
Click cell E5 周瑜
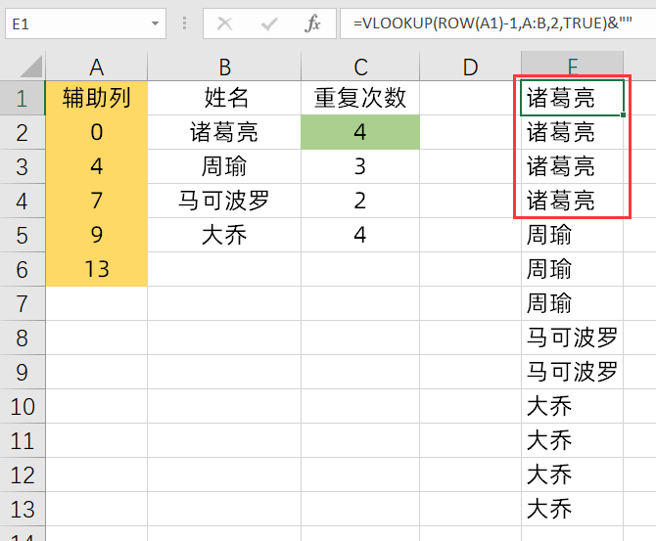[573, 236]
